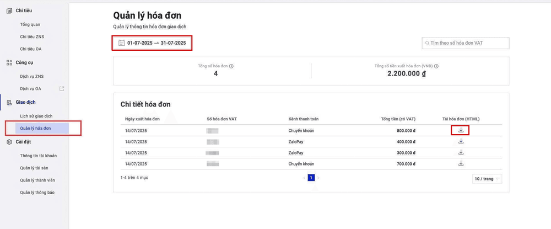The width and height of the screenshot is (551, 229).
Task: Open the 10 / trang page size dropdown
Action: (x=487, y=179)
